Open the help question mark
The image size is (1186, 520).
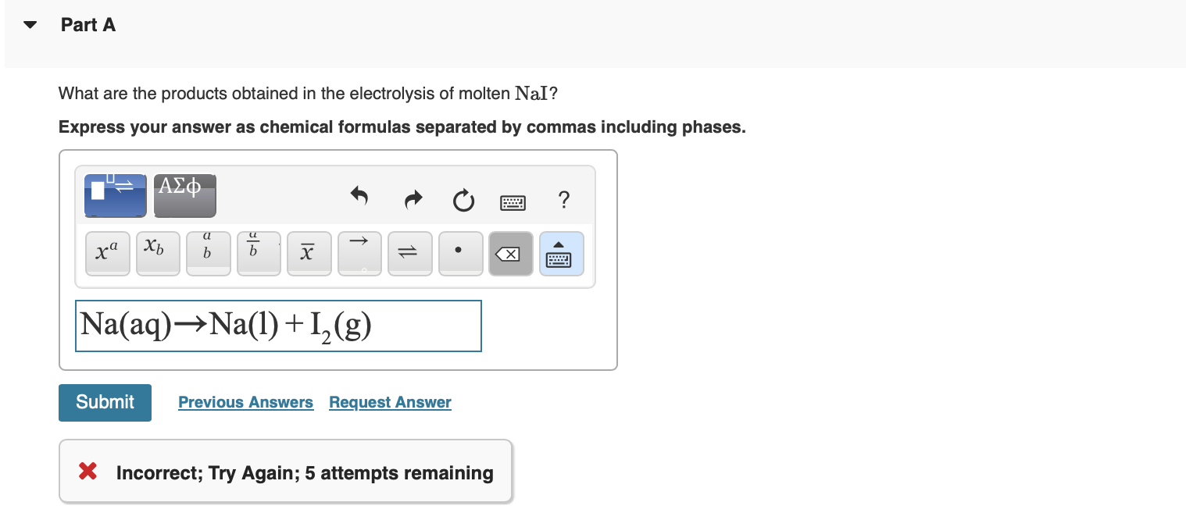tap(563, 201)
